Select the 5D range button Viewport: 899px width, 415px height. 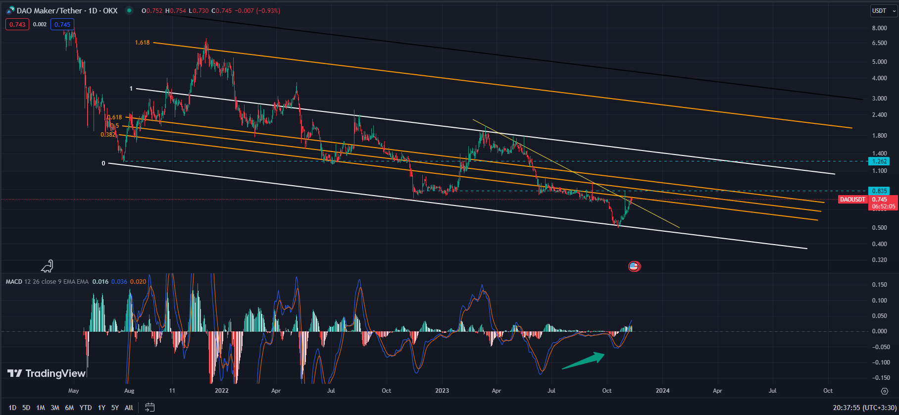pyautogui.click(x=26, y=408)
